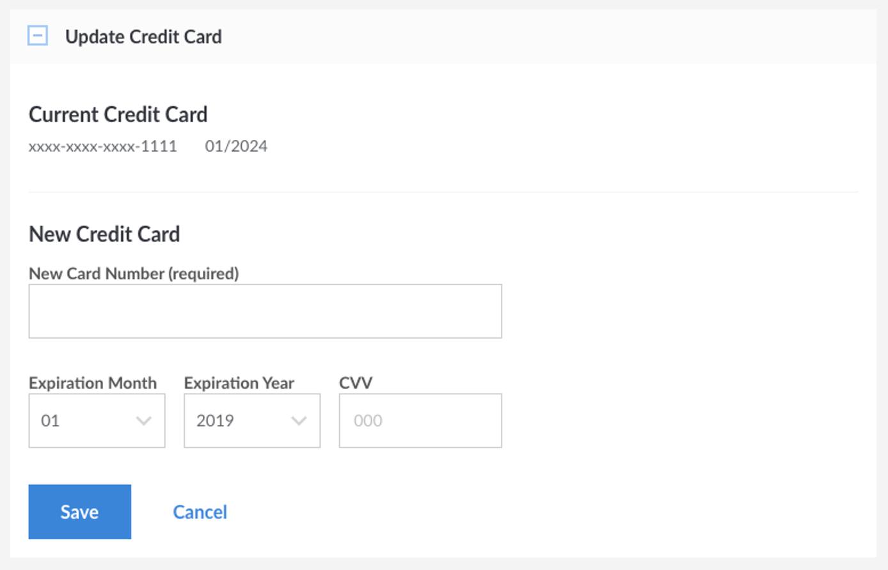Screen dimensions: 888x570
Task: Open the Expiration Year dropdown
Action: (x=251, y=420)
